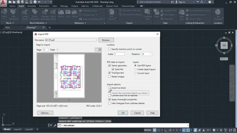This screenshot has width=237, height=133.
Task: Click the Help button in dialog
Action: pos(152,113)
